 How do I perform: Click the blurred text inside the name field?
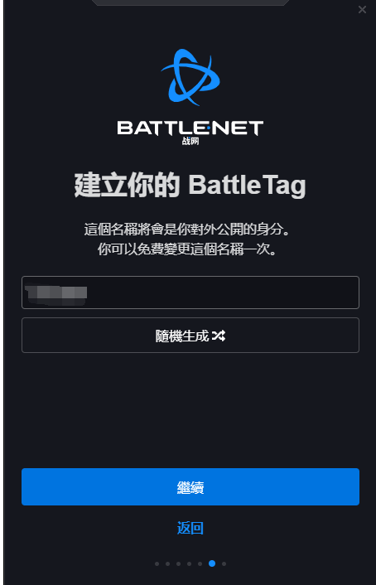point(56,292)
